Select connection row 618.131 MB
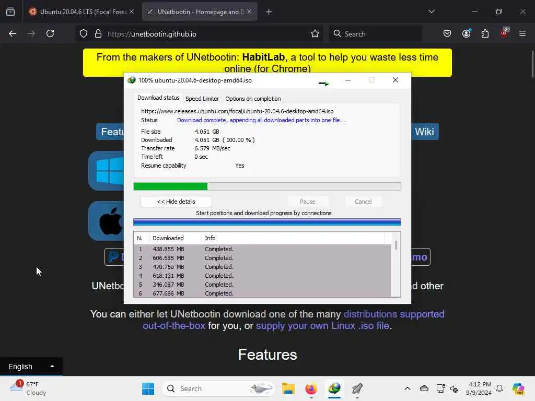 tap(262, 276)
